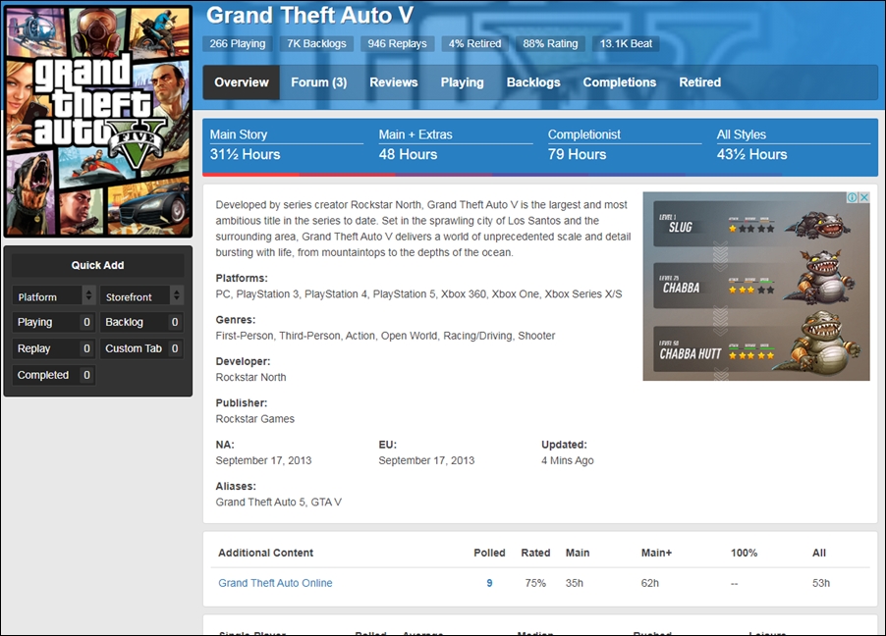This screenshot has height=636, width=886.
Task: Add game to Custom Tab
Action: (x=141, y=348)
